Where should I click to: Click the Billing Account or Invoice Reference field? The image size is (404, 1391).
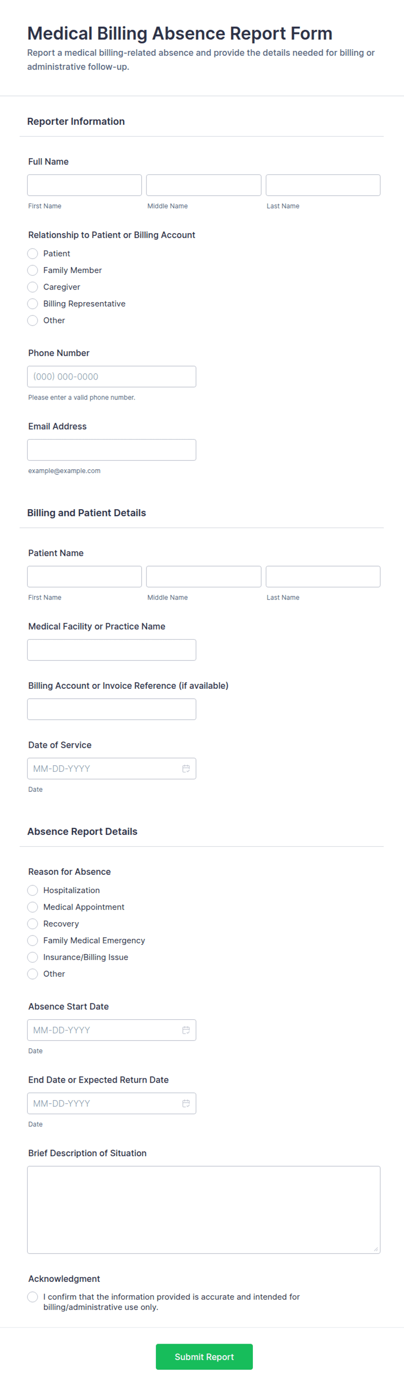(x=112, y=710)
